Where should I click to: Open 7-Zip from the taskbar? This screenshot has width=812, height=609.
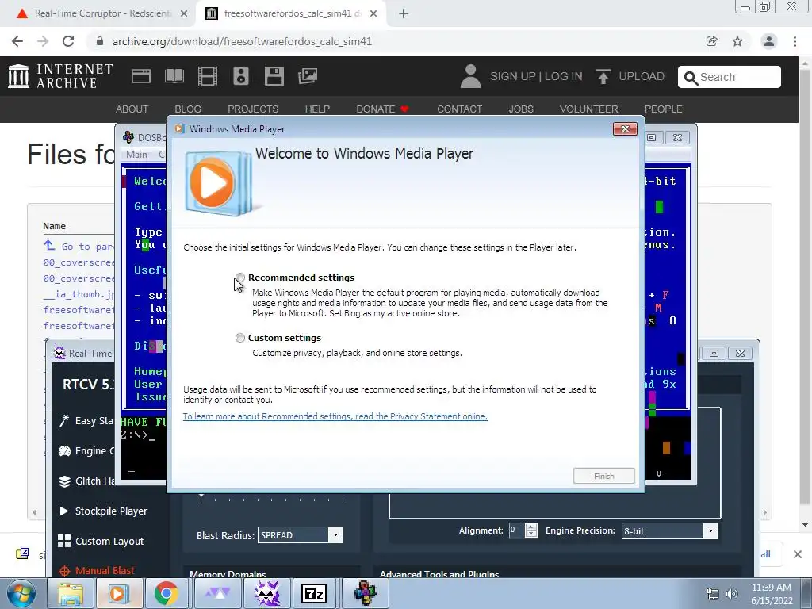click(x=314, y=593)
